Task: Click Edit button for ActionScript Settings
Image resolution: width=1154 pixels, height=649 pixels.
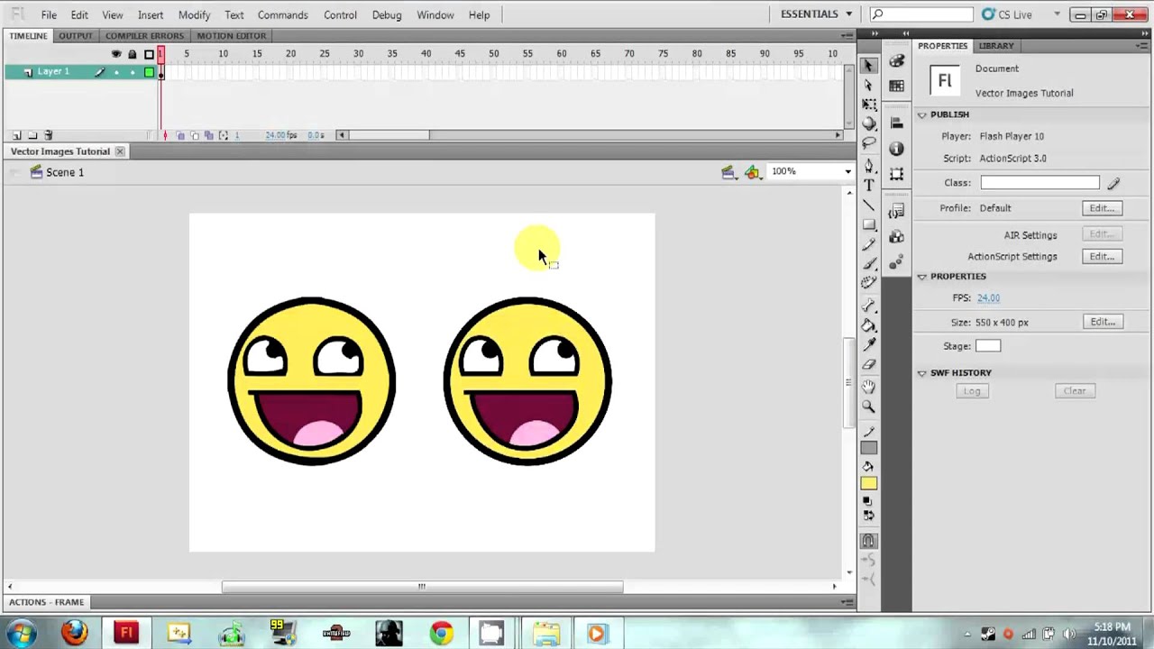Action: point(1102,257)
